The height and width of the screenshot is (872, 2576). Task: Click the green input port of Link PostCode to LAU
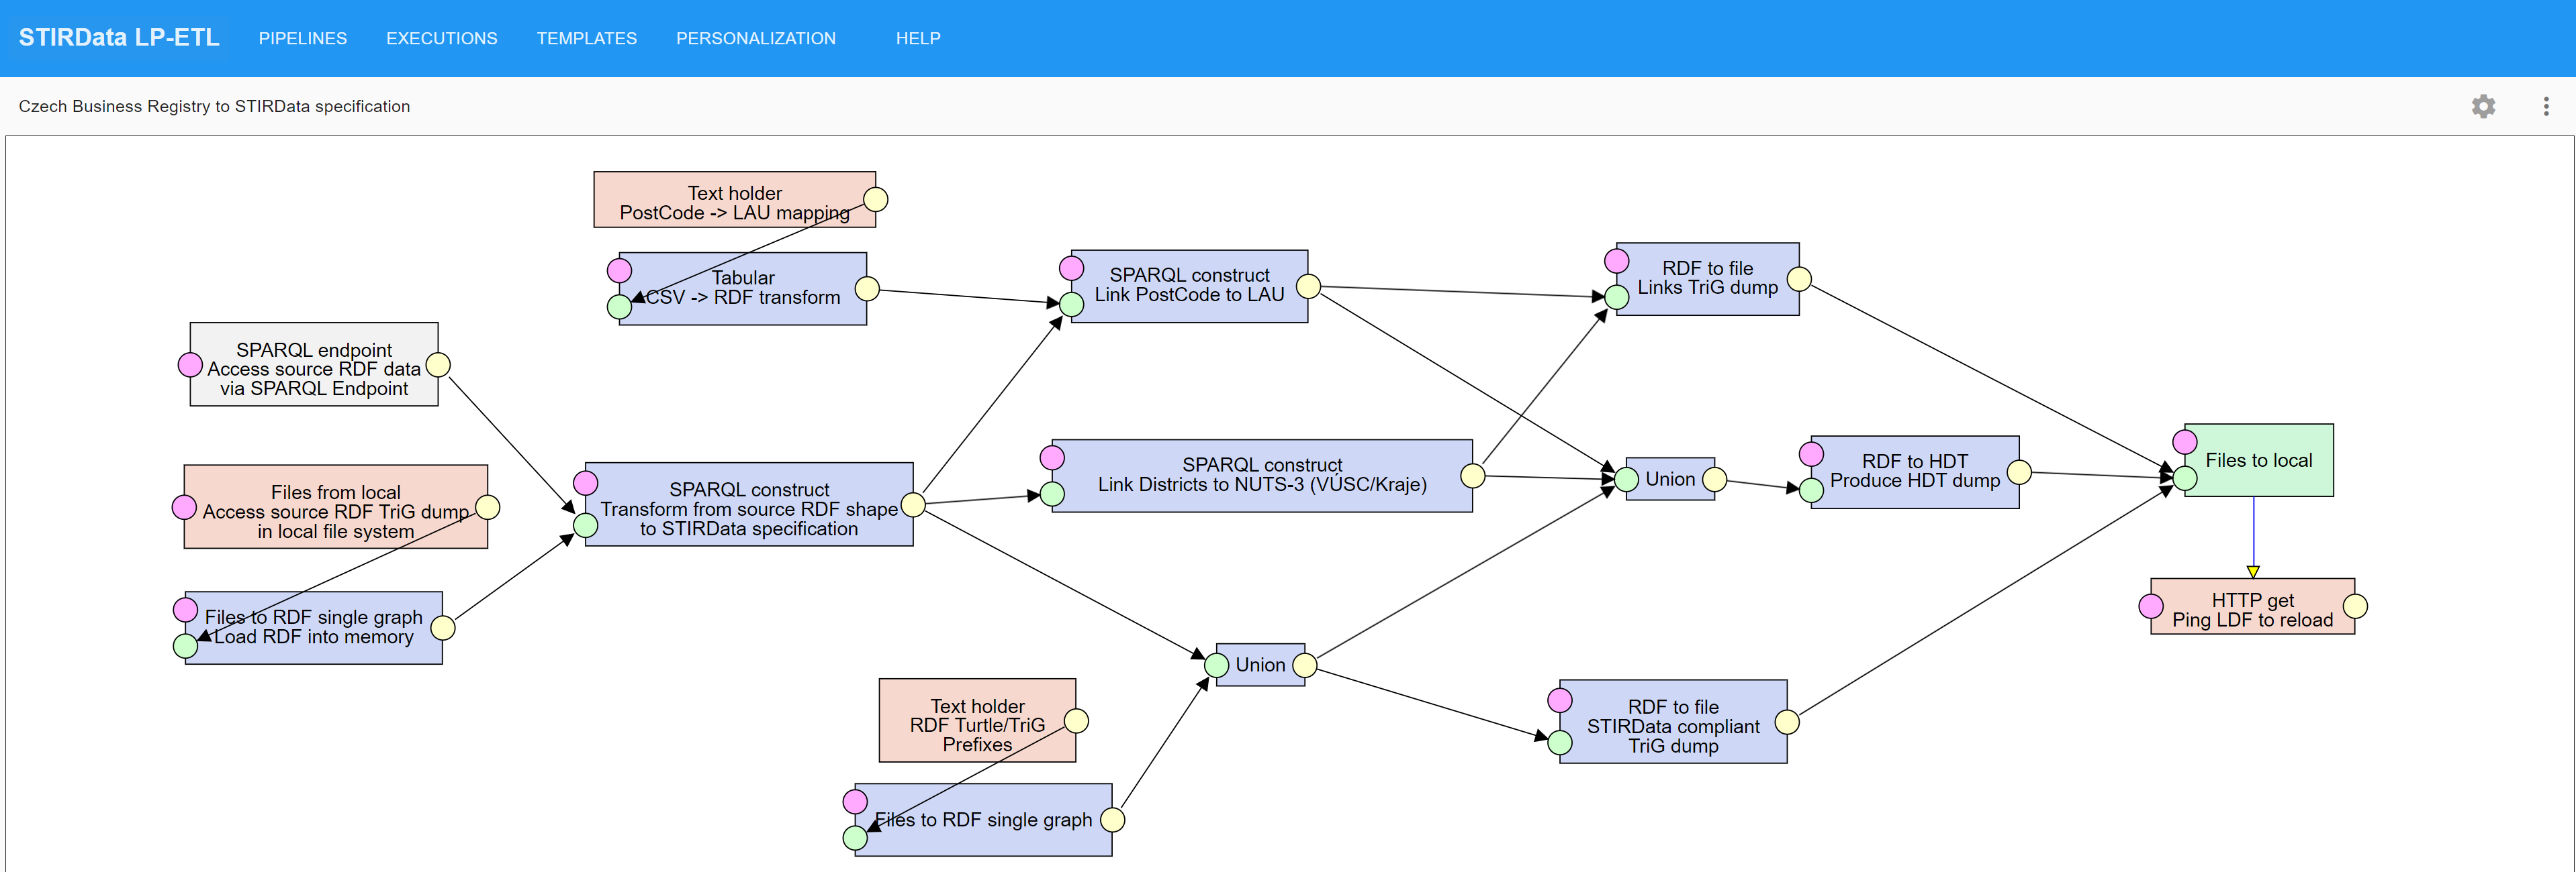coord(1072,305)
